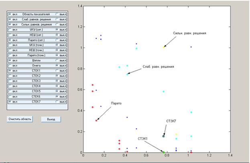Click yellow point at Сильн. равн. решения arrow
Image resolution: width=250 pixels, height=163 pixels.
164,47
